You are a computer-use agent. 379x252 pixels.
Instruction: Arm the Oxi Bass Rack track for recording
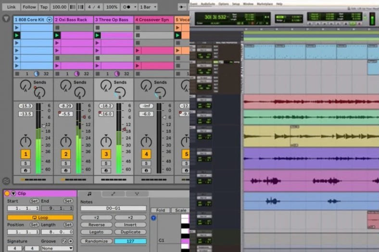(x=65, y=170)
